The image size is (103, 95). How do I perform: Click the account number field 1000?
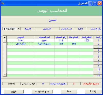(x=80, y=29)
